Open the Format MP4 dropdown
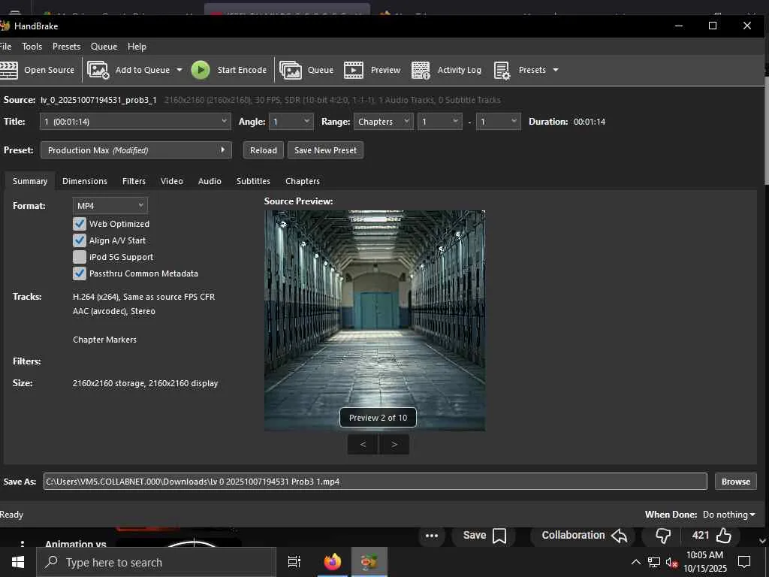This screenshot has height=577, width=769. (110, 205)
